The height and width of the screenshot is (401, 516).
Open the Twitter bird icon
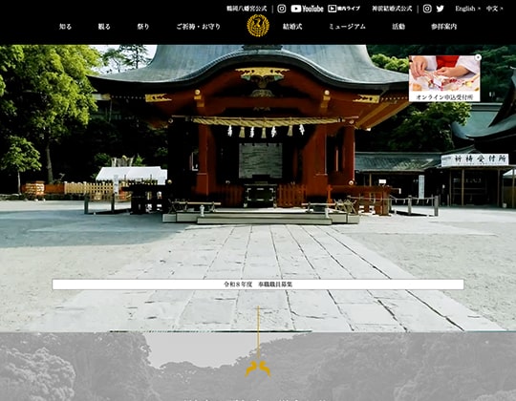(x=440, y=9)
